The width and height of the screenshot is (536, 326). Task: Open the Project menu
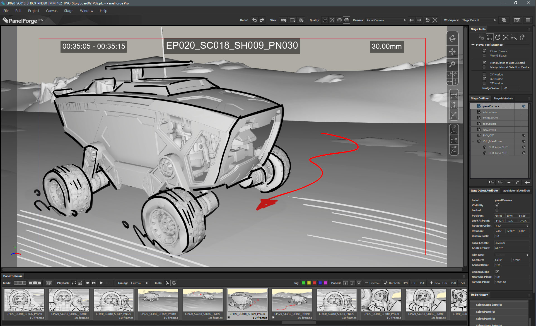(34, 11)
